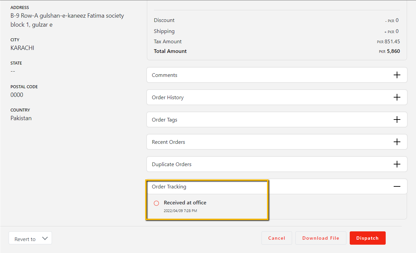Open the Duplicate Orders section title
Image resolution: width=416 pixels, height=253 pixels.
point(172,164)
